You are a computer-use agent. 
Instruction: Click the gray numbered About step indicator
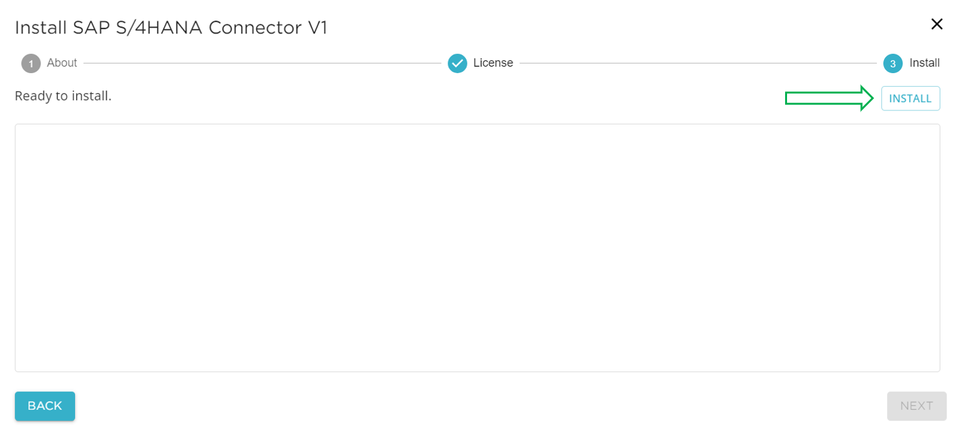point(30,63)
